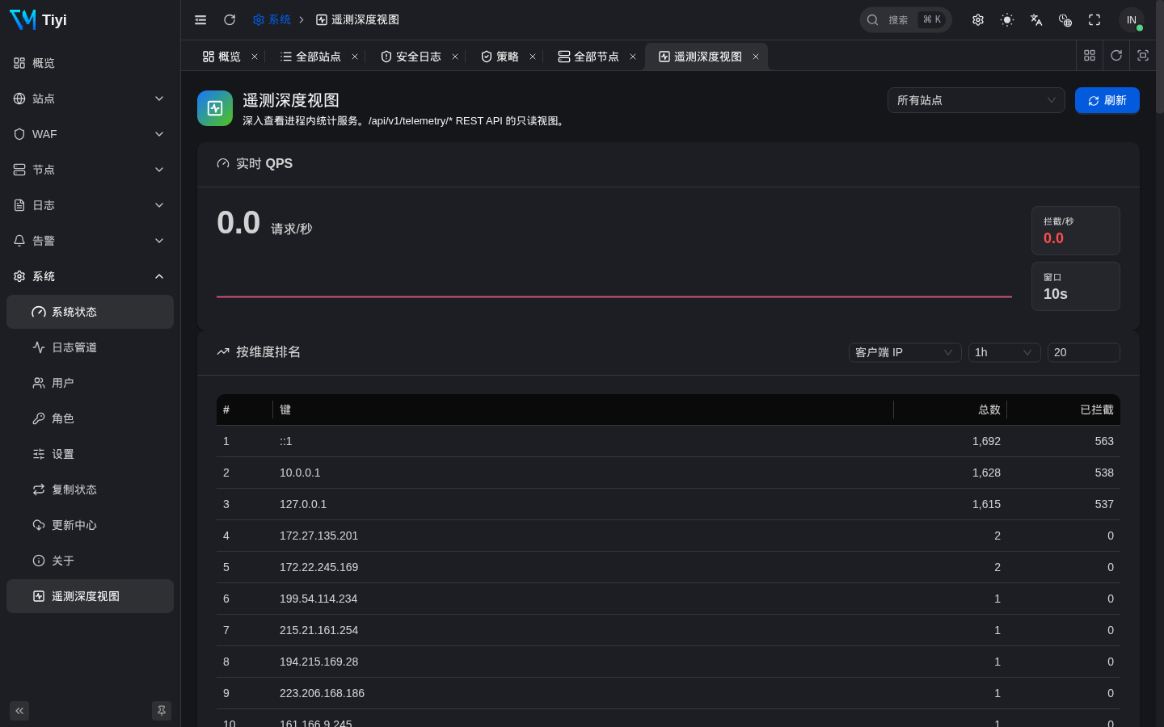Expand the WAF sidebar group
This screenshot has height=727, width=1164.
tap(90, 134)
